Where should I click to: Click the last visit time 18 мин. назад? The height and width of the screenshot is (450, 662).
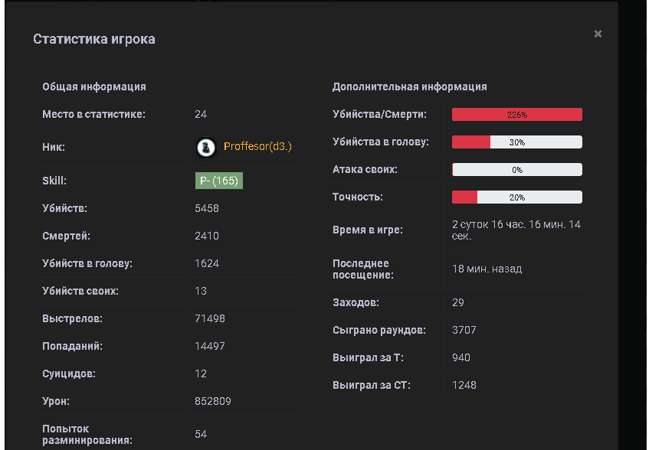coord(487,269)
